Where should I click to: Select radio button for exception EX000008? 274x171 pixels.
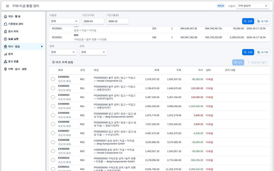click(x=53, y=142)
